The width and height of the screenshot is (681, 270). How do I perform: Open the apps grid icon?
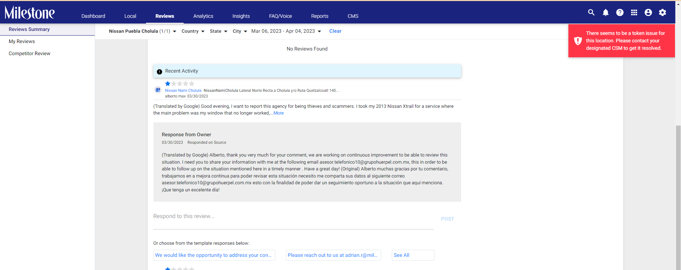pyautogui.click(x=634, y=12)
